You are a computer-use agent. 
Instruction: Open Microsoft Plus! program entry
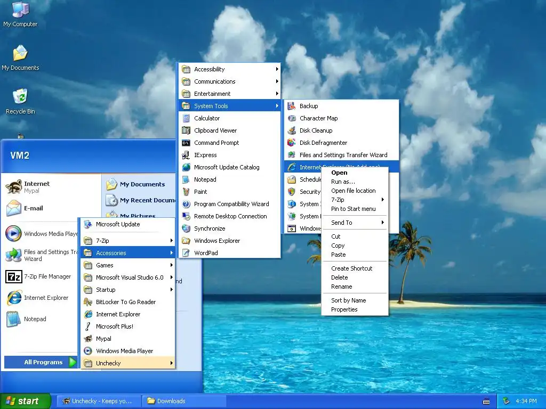[x=127, y=326]
